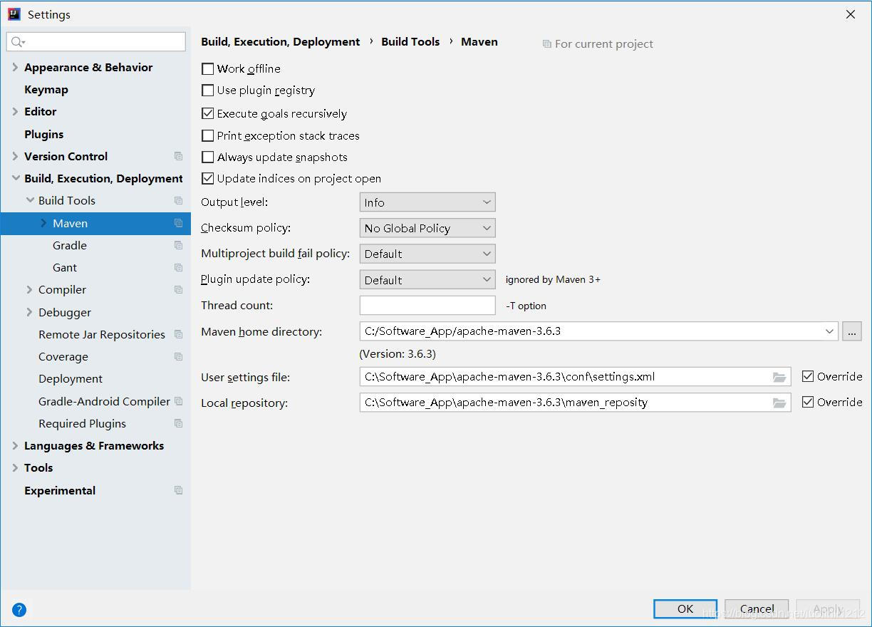Expand the Tools section arrow
The height and width of the screenshot is (627, 872).
pyautogui.click(x=15, y=467)
